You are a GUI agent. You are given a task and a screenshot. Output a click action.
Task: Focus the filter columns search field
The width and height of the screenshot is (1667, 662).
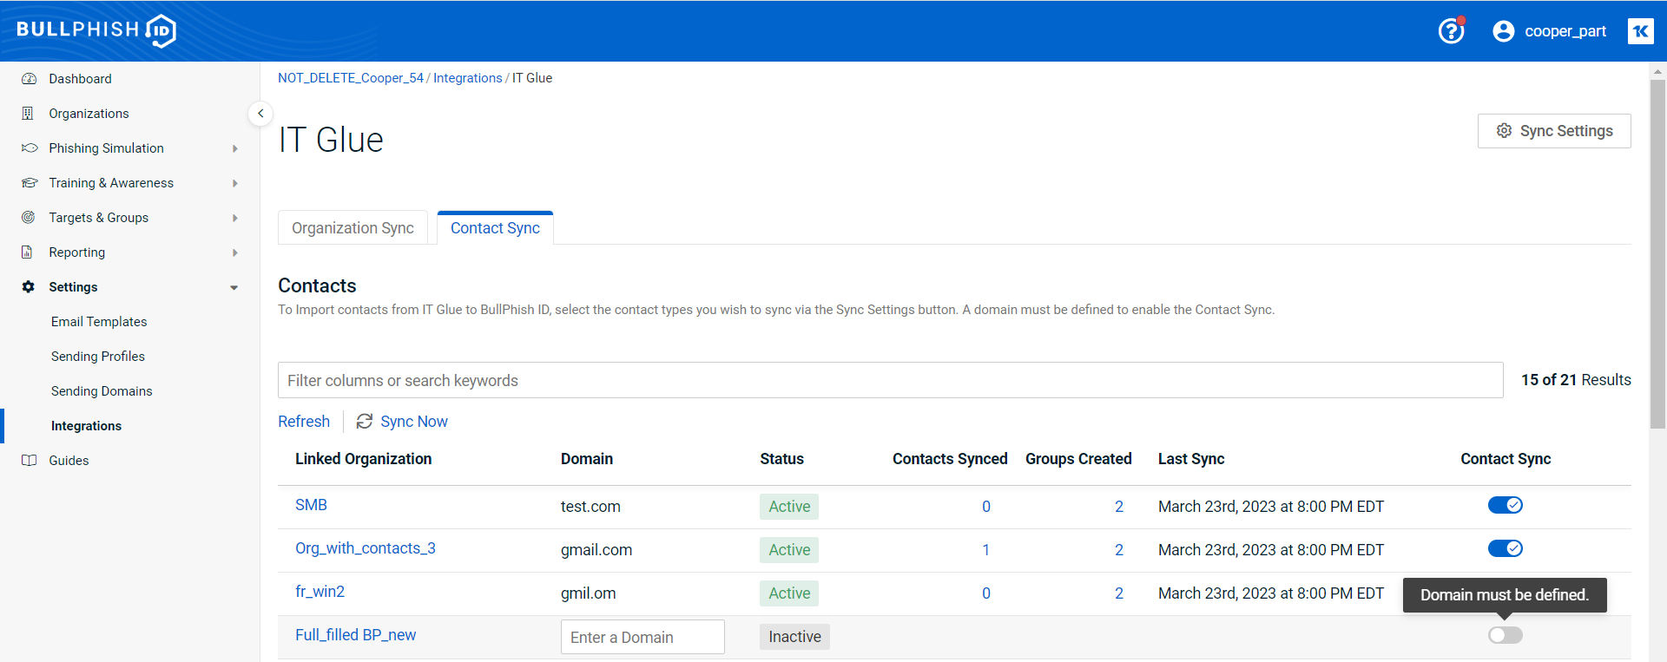(890, 380)
